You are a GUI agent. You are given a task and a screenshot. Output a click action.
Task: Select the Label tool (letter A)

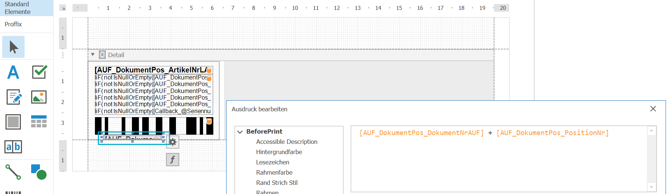click(x=14, y=72)
